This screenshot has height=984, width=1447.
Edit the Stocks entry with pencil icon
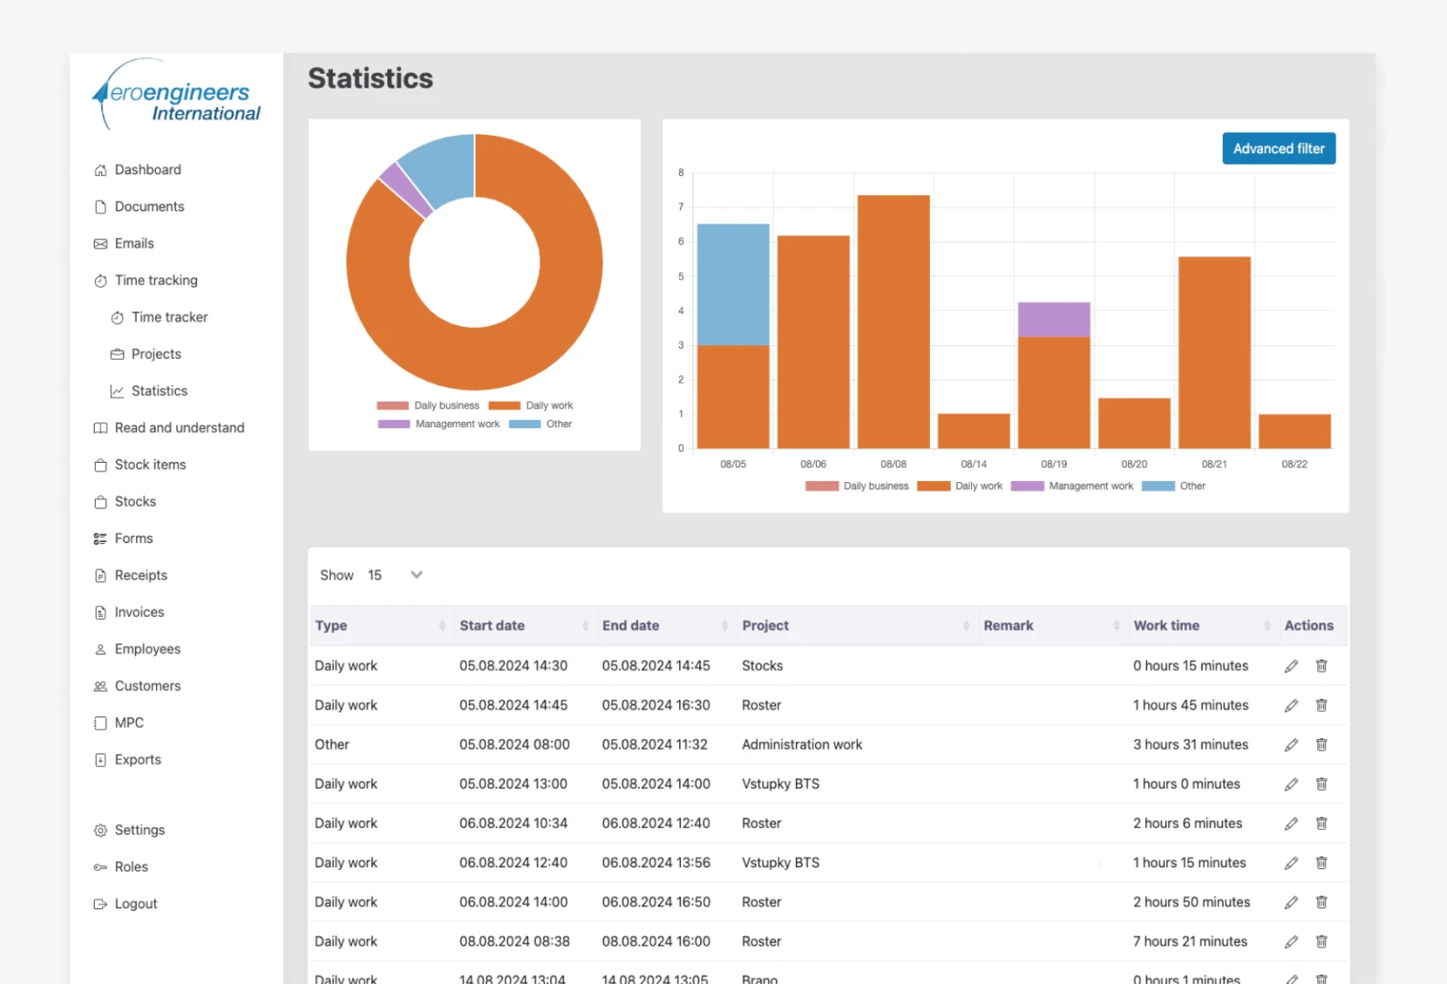(x=1291, y=666)
